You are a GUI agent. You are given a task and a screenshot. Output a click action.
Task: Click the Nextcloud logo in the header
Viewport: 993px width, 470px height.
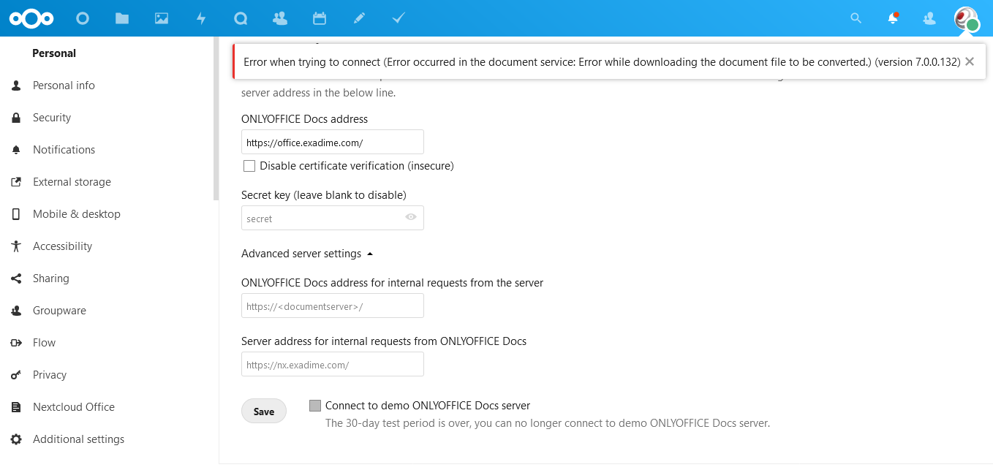pos(30,18)
